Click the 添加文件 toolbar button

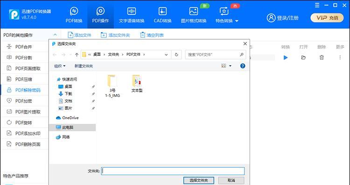coord(79,35)
